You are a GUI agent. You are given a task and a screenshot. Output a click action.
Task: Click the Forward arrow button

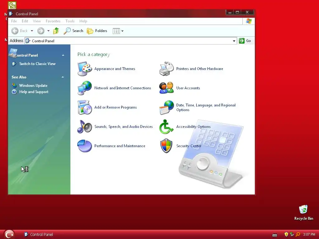coord(41,31)
